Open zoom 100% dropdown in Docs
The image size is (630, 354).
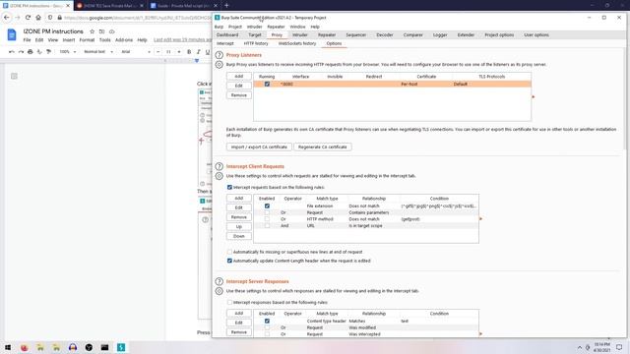(68, 52)
